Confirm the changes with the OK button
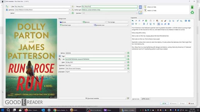This screenshot has width=200, height=112. pos(164,104)
